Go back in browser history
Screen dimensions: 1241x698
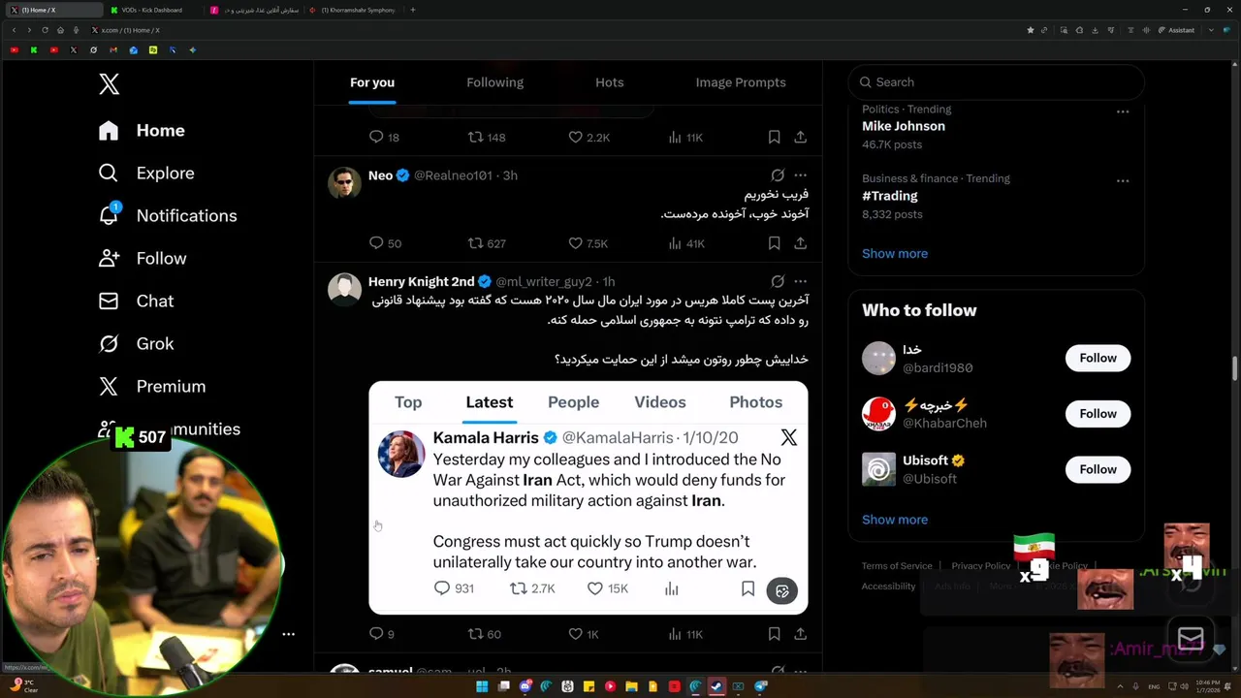click(14, 30)
